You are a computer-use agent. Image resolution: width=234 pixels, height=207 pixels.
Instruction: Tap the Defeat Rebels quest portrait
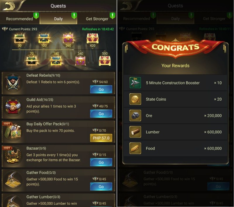(13, 82)
